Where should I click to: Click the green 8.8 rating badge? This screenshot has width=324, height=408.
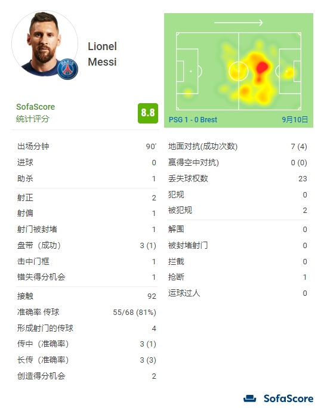tap(148, 113)
